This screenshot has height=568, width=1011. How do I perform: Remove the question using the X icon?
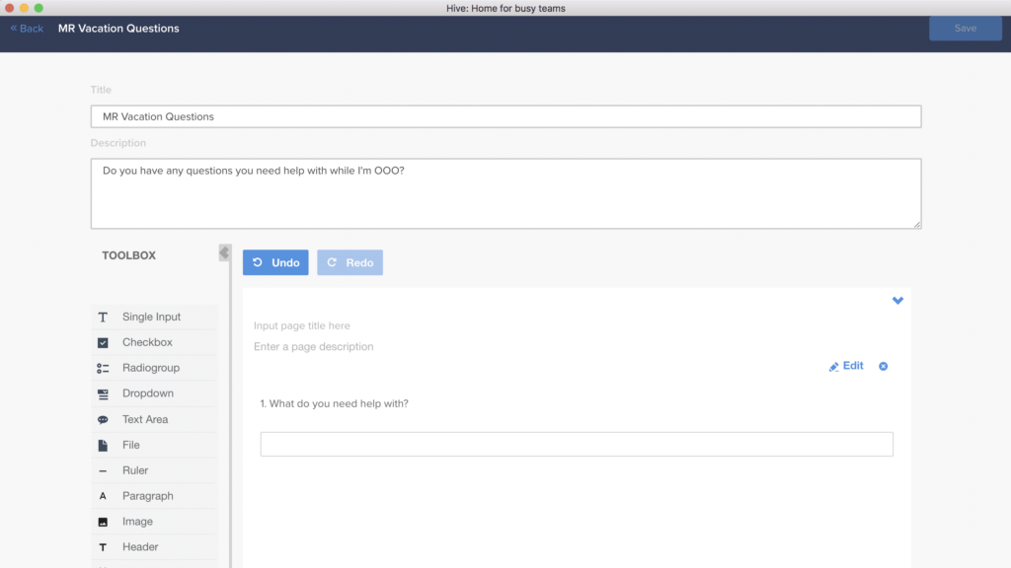883,366
